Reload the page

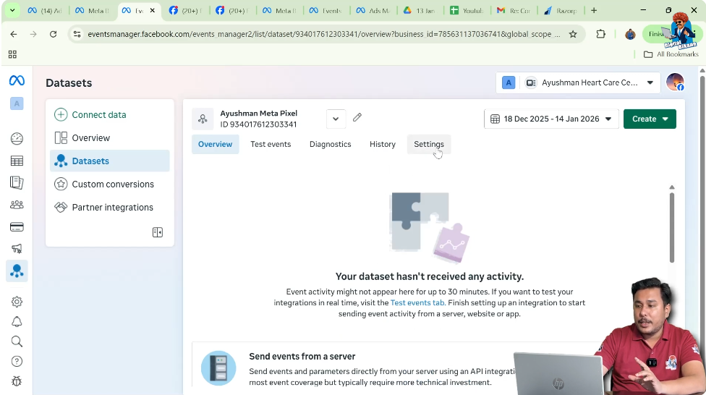pos(53,34)
